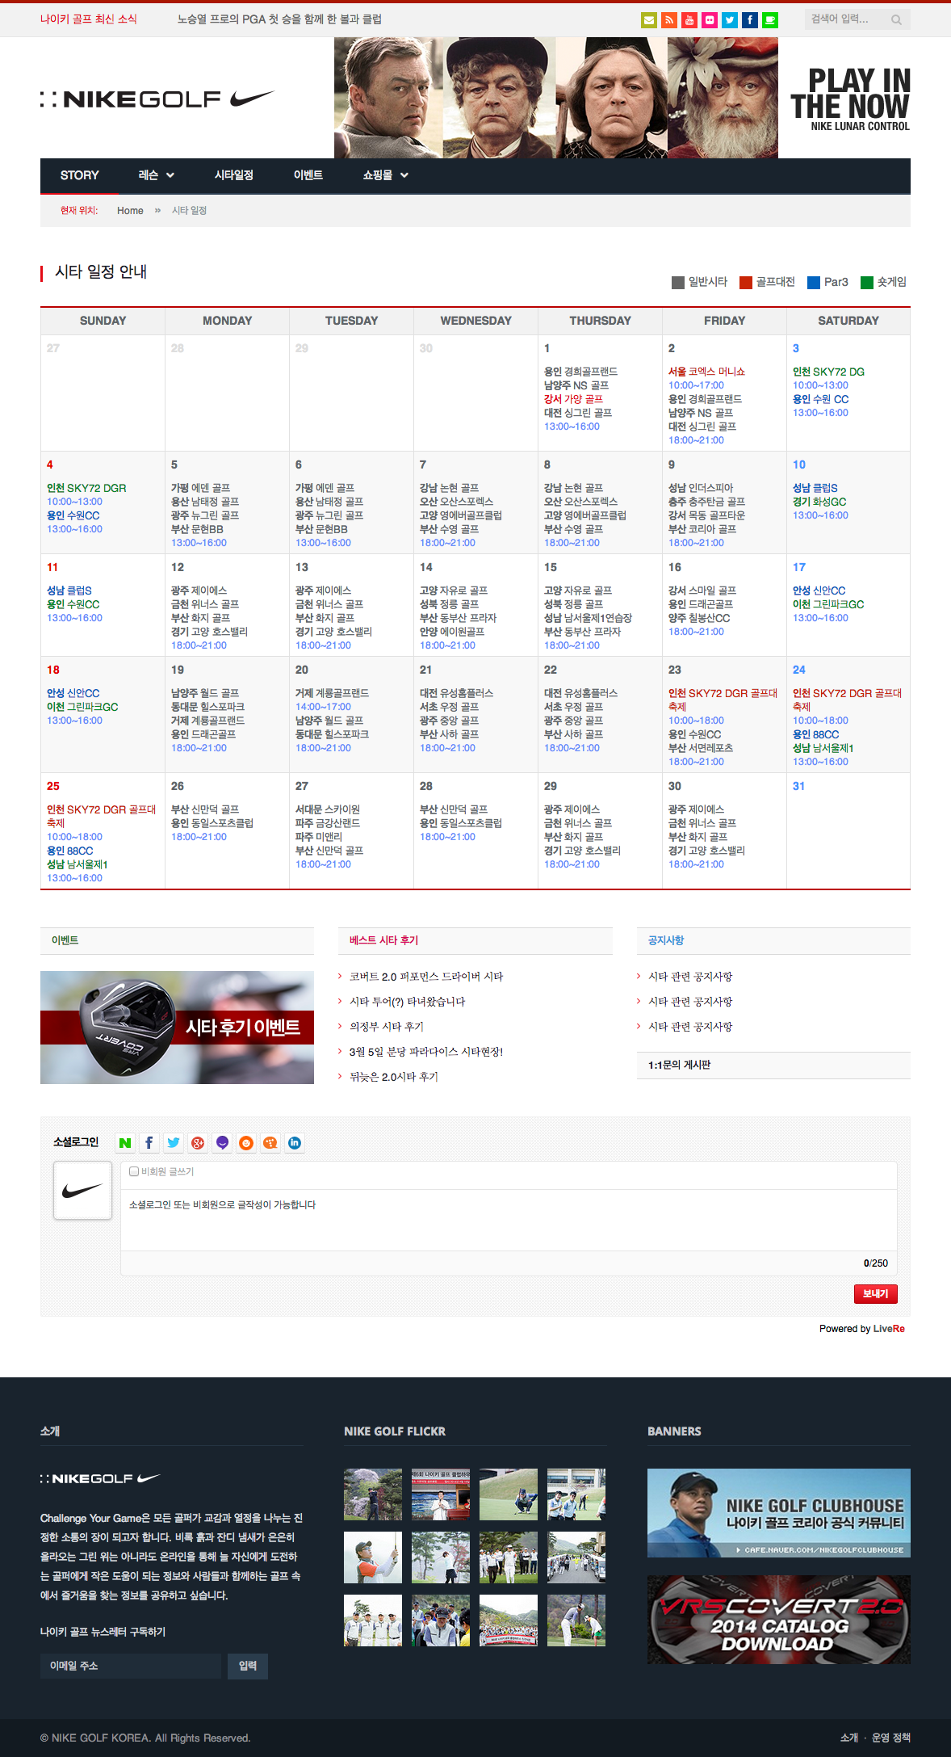Log in with orange smiley face icon
Viewport: 951px width, 1757px height.
(246, 1142)
